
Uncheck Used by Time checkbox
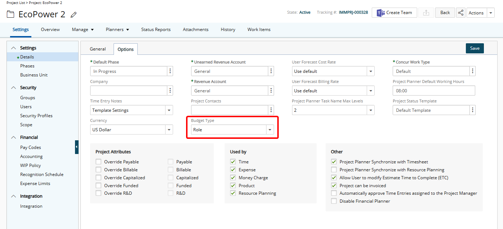point(233,162)
